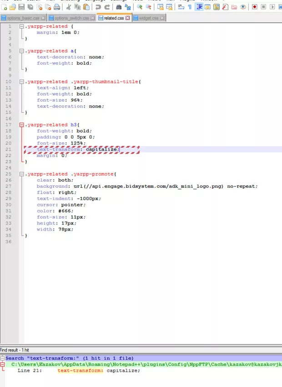Toggle word wrap in the toolbar
The width and height of the screenshot is (282, 387).
[x=181, y=7]
